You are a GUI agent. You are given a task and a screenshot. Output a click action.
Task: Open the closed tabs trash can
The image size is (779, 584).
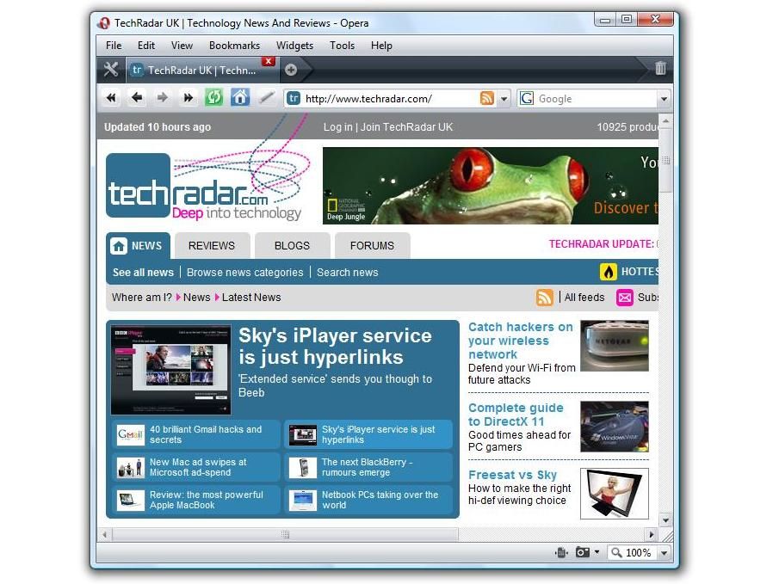click(660, 68)
